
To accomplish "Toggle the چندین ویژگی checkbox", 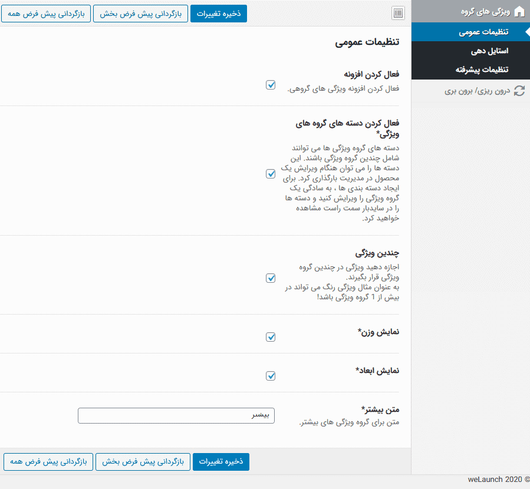I will [x=271, y=278].
